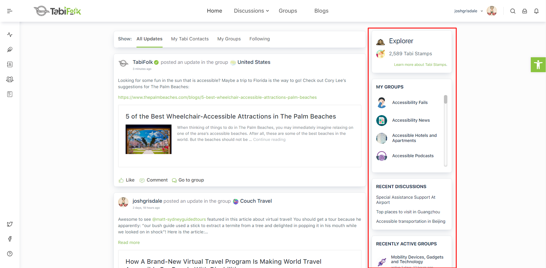Open the Facebook sidebar icon
546x268 pixels.
point(10,239)
